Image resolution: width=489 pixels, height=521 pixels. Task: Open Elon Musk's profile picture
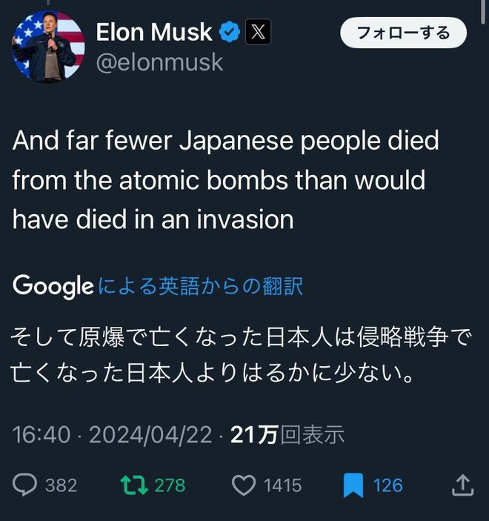(48, 46)
